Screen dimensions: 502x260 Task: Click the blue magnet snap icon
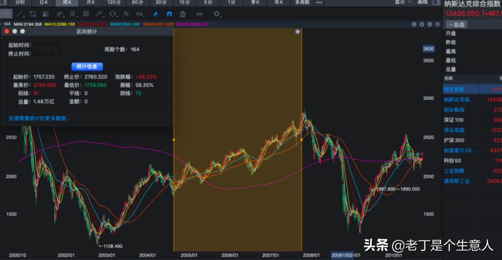[x=169, y=14]
